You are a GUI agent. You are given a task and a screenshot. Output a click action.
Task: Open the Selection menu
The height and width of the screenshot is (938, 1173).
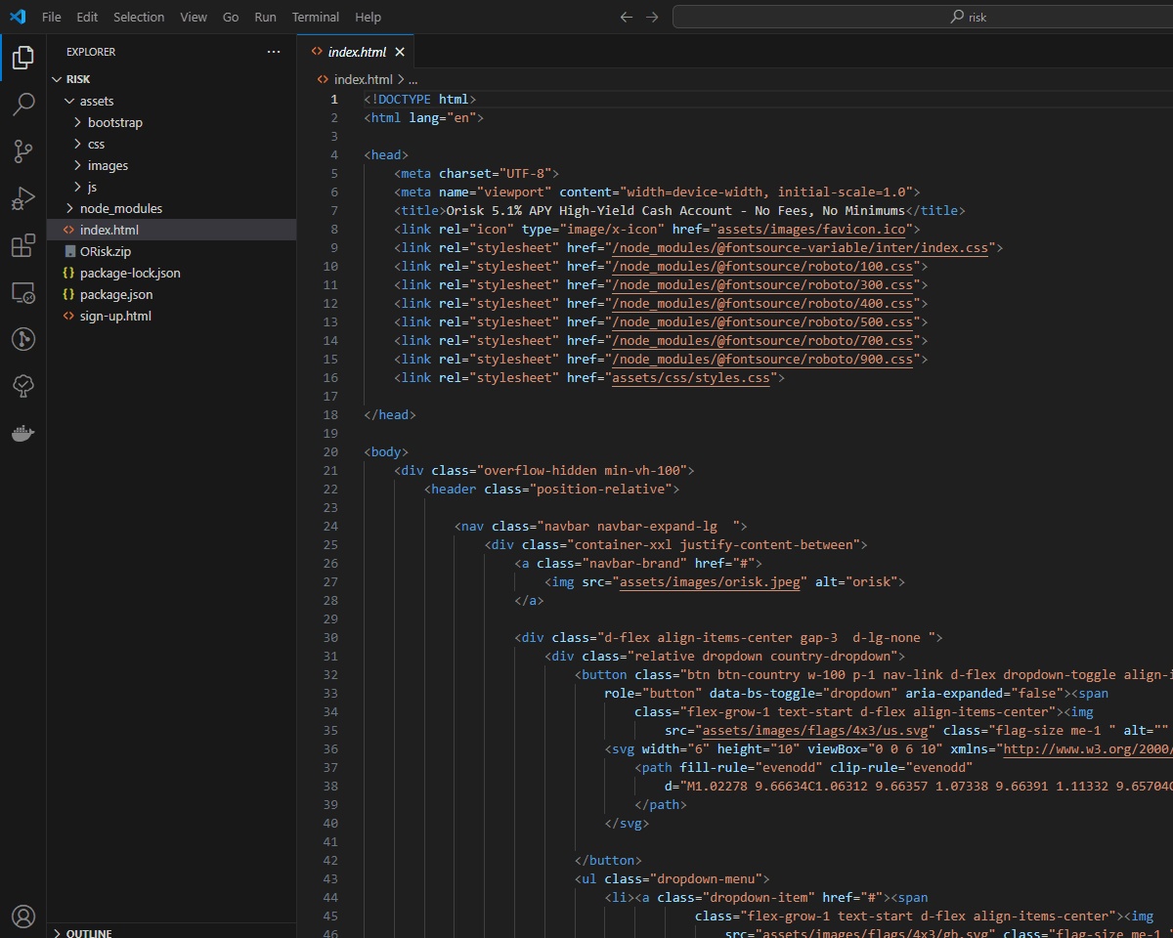click(x=139, y=17)
